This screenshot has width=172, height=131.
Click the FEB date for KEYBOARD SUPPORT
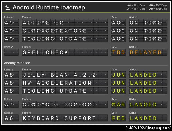tap(118, 118)
